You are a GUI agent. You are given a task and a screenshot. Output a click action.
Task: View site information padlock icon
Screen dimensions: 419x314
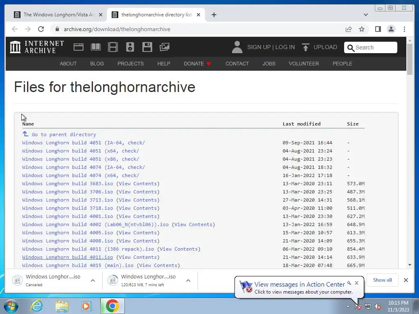(57, 29)
